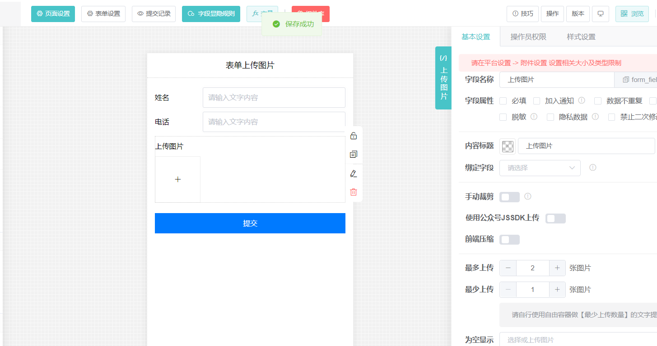Open 页面设置 page settings
The width and height of the screenshot is (657, 346).
(53, 14)
